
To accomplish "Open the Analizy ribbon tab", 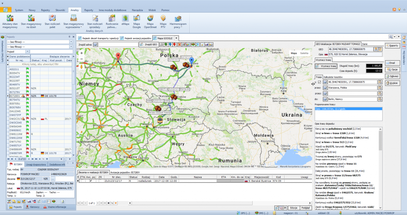I will [75, 10].
